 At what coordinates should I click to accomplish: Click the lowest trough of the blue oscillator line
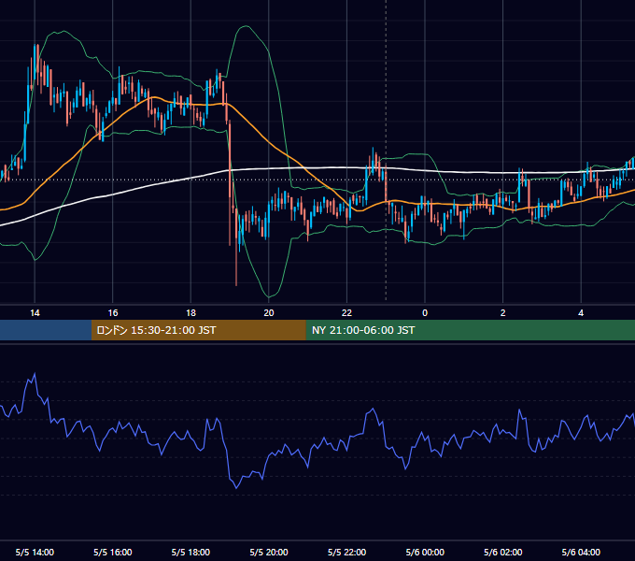tap(236, 488)
